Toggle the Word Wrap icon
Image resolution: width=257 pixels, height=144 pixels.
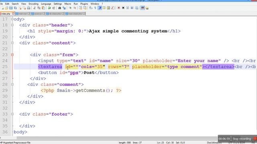91,8
